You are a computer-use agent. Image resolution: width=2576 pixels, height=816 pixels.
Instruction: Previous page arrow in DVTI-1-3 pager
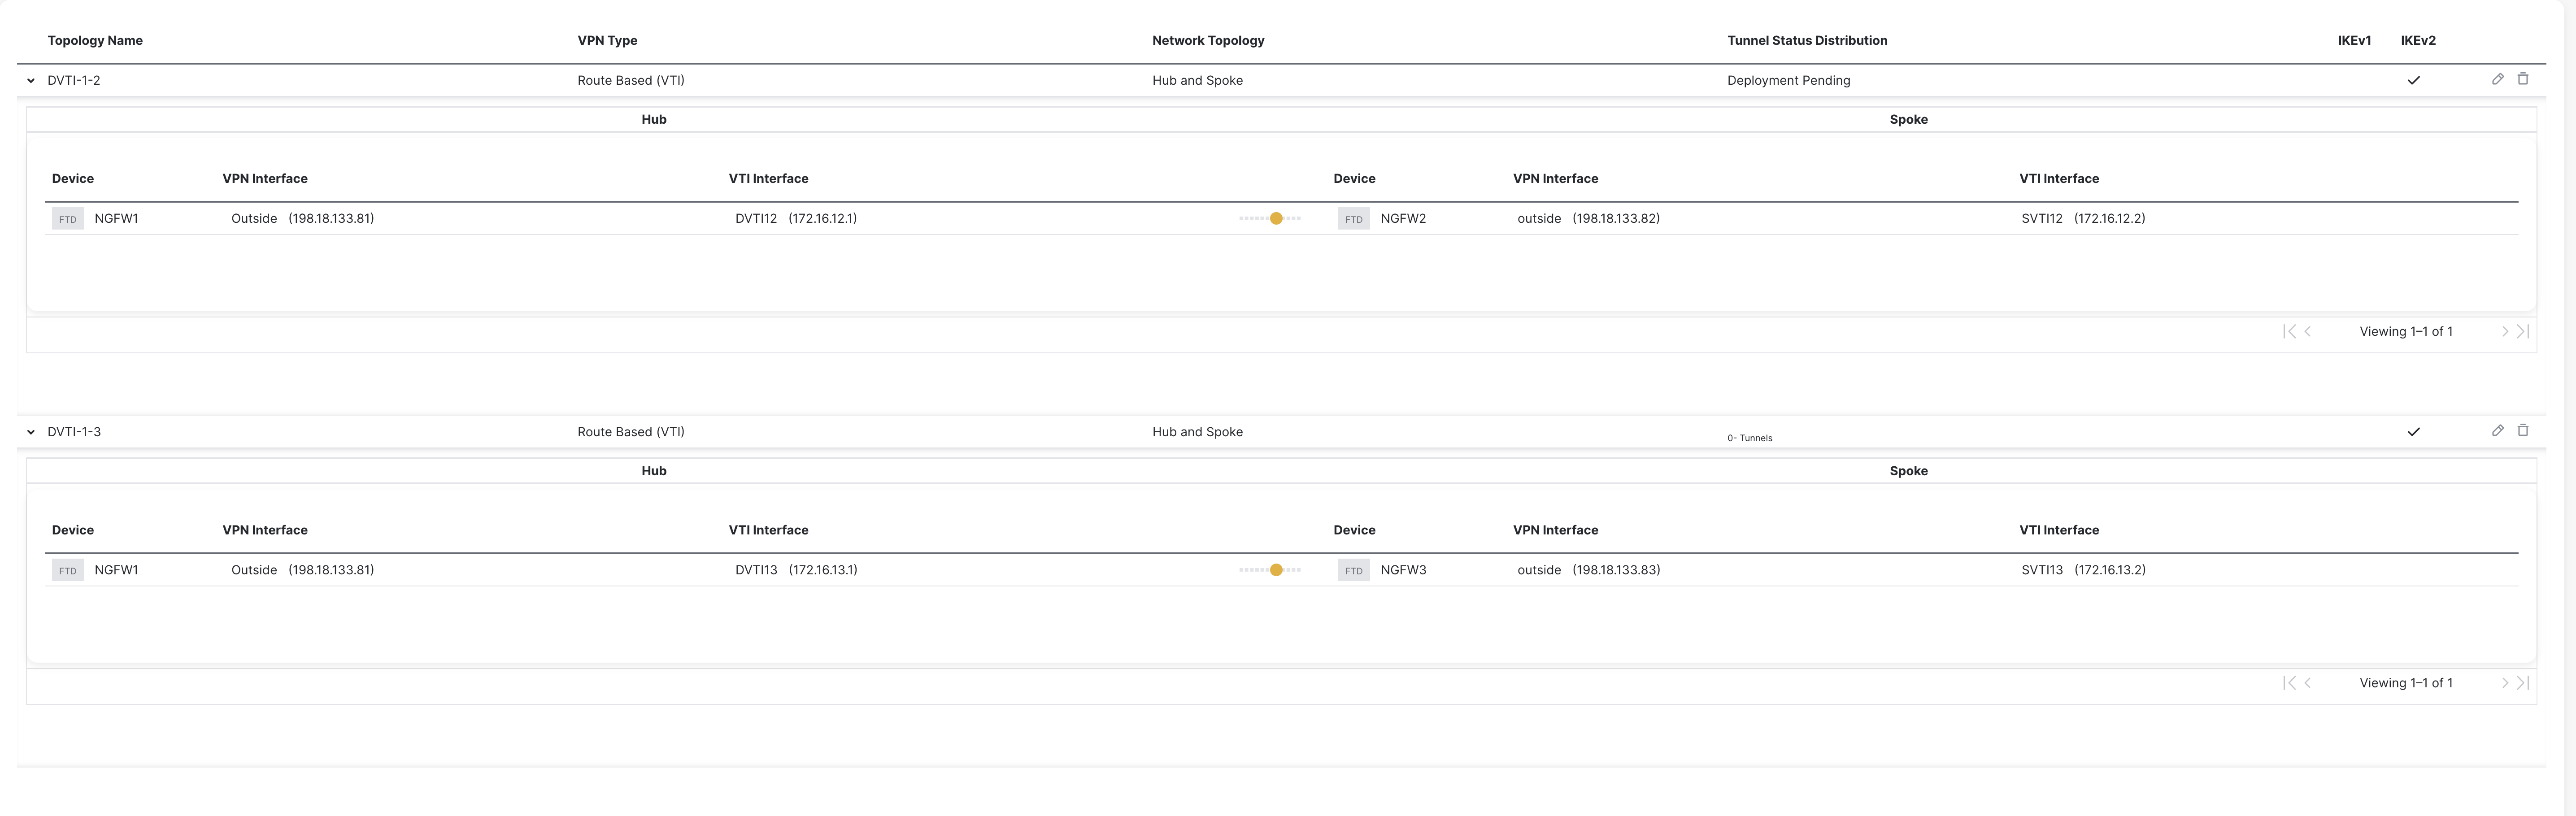2308,683
